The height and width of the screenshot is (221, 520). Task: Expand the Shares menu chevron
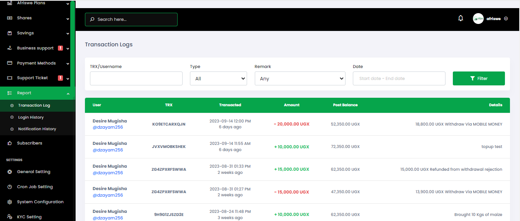click(x=68, y=19)
